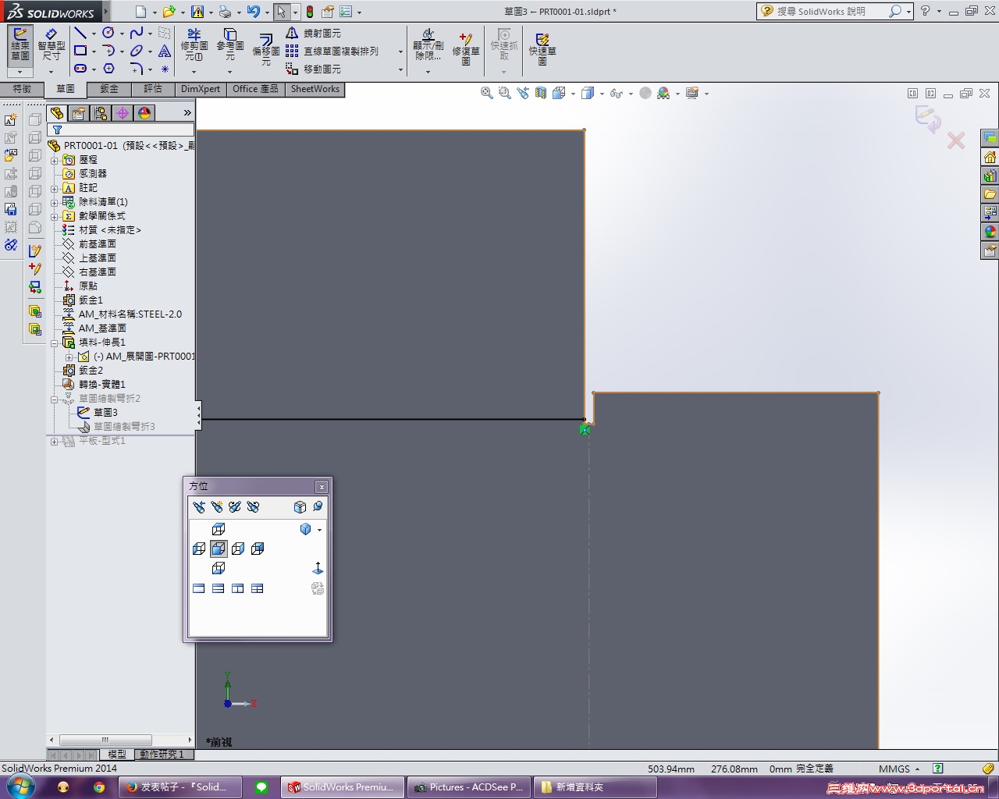Select the Straight Slot tool
The height and width of the screenshot is (799, 999).
[80, 69]
